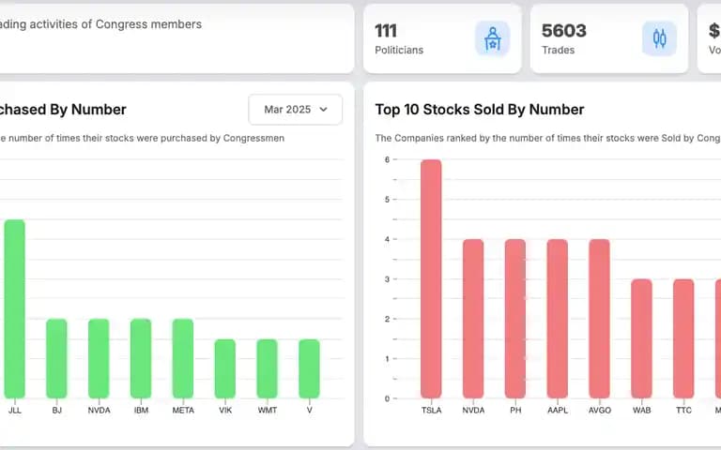The width and height of the screenshot is (721, 450).
Task: Click the green VIK purchase bar
Action: 225,368
